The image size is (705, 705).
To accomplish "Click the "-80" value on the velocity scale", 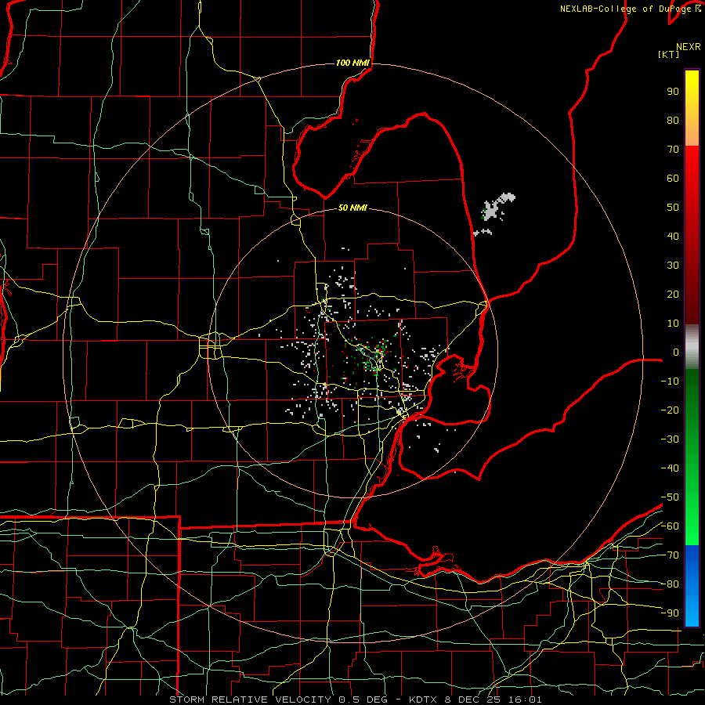I will coord(670,584).
